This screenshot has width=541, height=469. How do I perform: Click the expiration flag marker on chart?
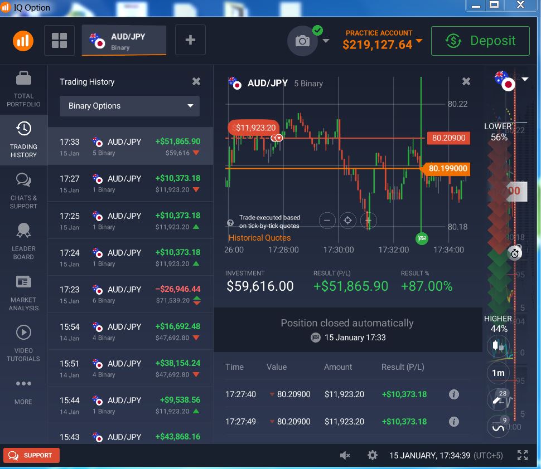[422, 238]
